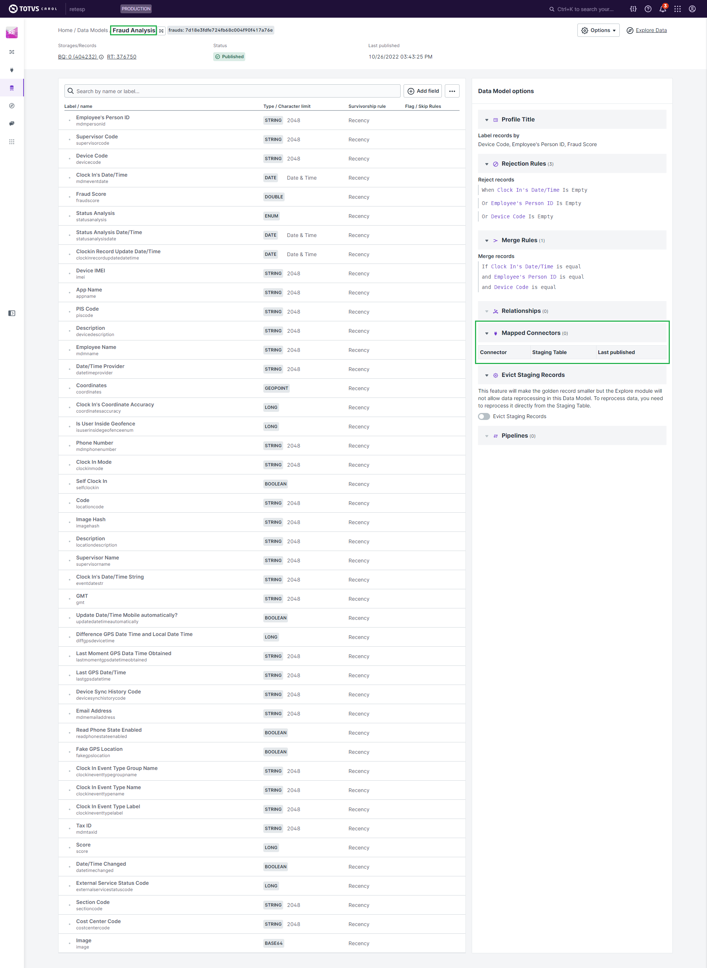Toggle the Evict Staging Records switch
This screenshot has height=968, width=707.
point(483,416)
